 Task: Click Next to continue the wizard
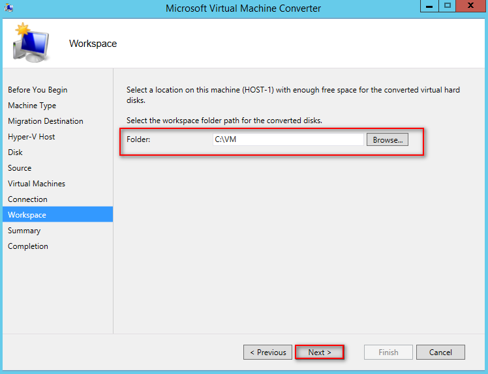pos(320,352)
